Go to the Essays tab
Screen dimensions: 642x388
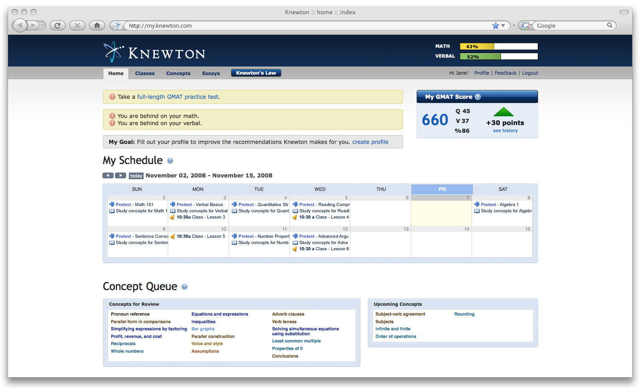211,73
